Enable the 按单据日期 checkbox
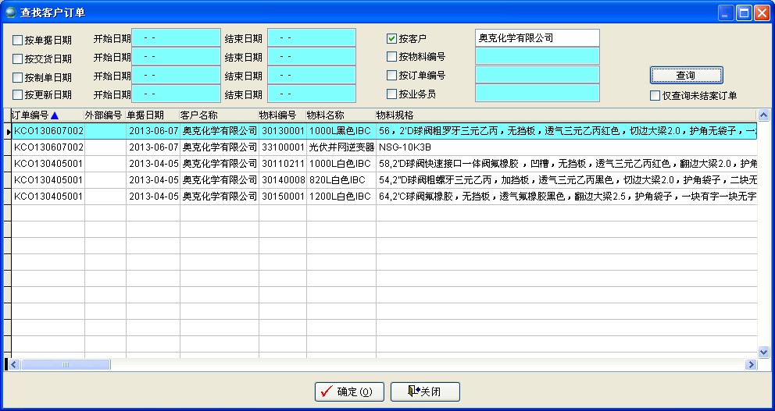Viewport: 775px width, 411px height. (x=18, y=41)
